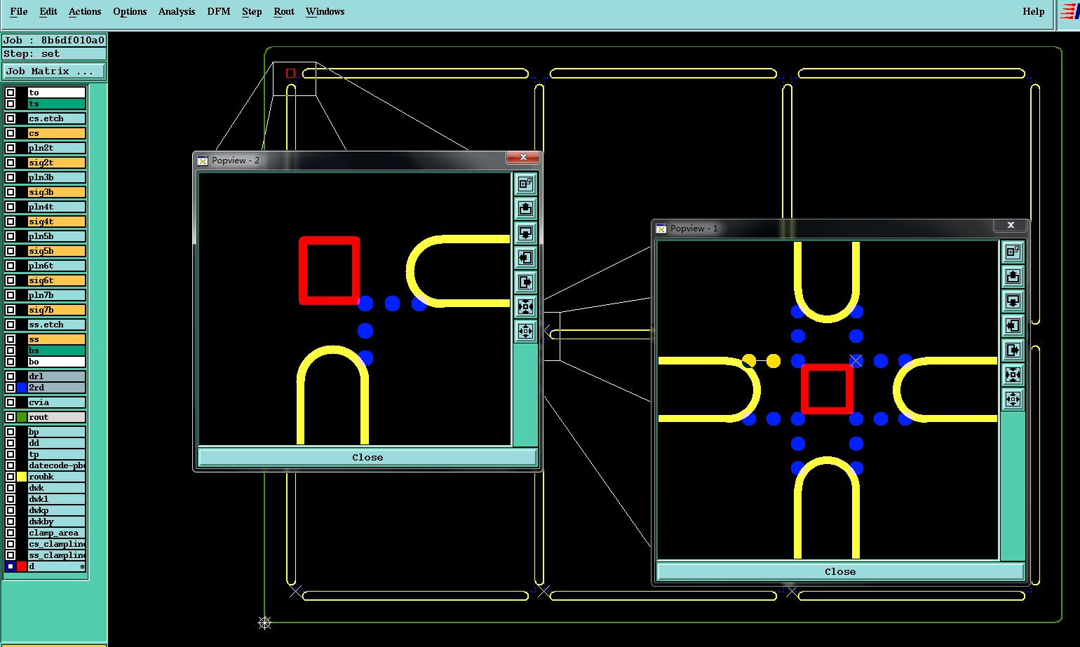Image resolution: width=1080 pixels, height=647 pixels.
Task: Toggle the checkbox for layer cs.etch
Action: point(11,118)
